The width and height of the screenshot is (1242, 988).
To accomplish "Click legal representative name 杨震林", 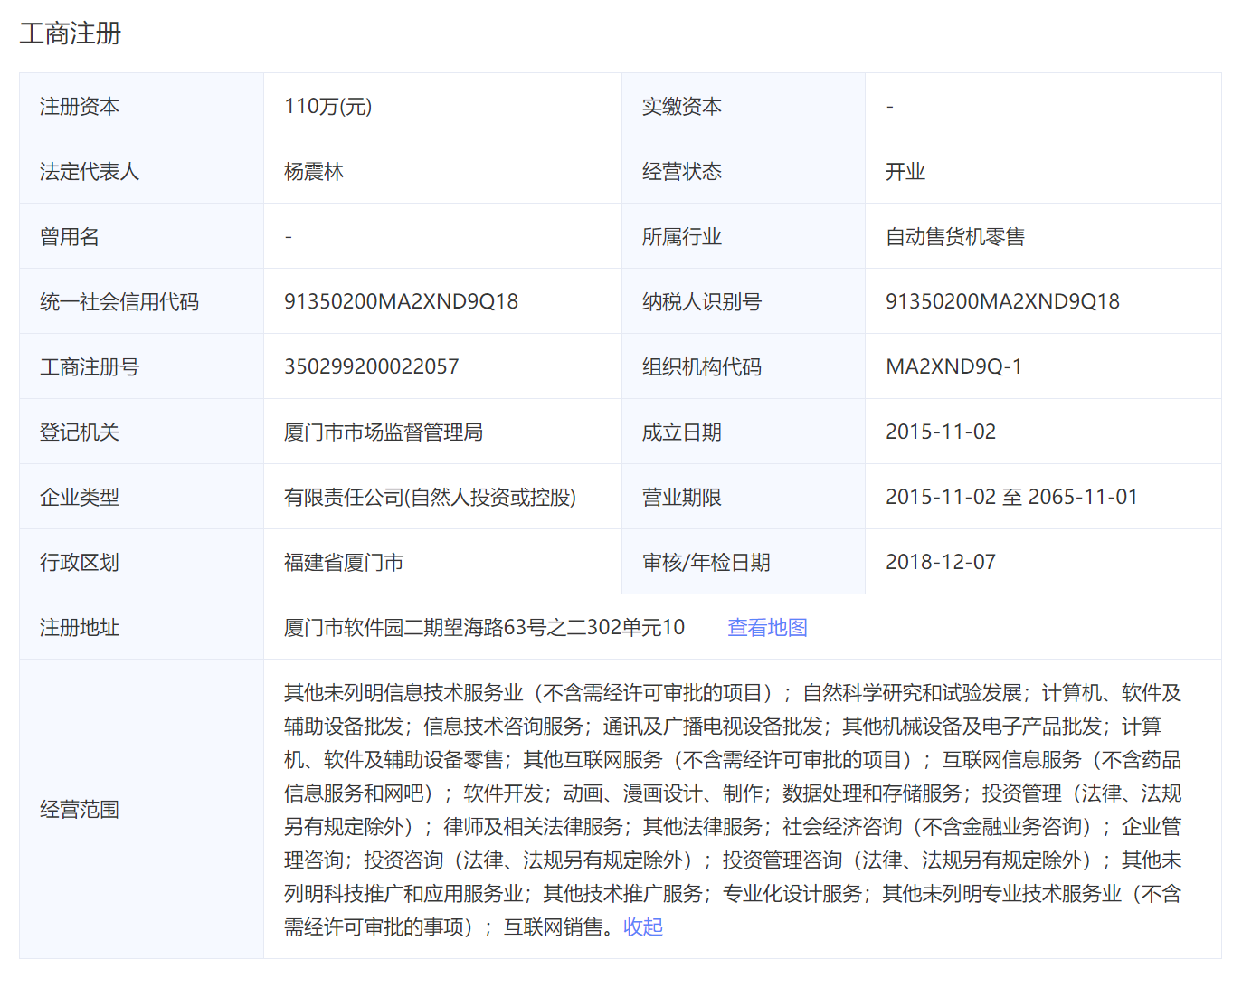I will (x=314, y=171).
